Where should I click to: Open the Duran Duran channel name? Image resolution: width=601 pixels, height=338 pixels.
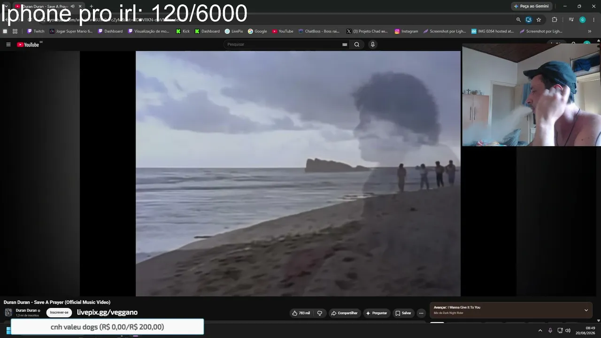pyautogui.click(x=26, y=310)
